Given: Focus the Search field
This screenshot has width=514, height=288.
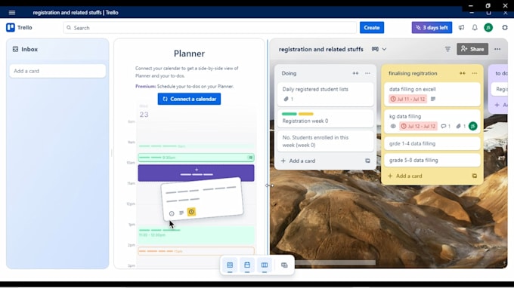Looking at the screenshot, I should point(210,28).
